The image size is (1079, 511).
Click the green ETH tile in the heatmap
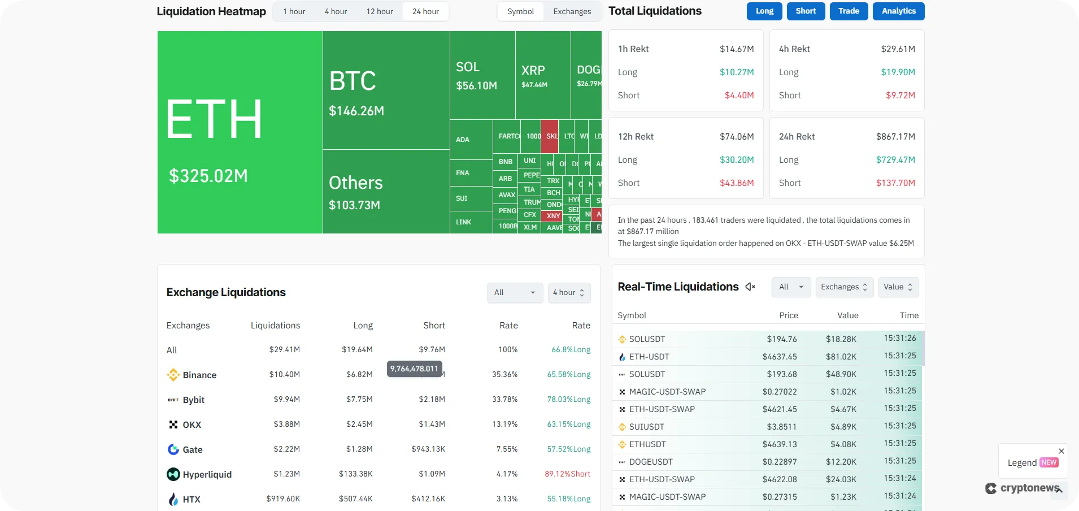click(240, 133)
